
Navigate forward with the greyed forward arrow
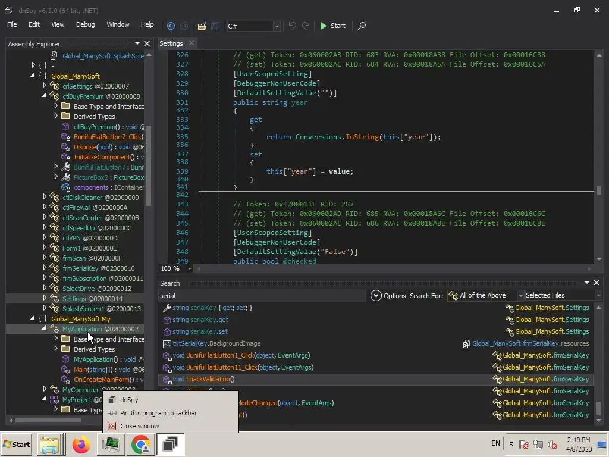(184, 26)
